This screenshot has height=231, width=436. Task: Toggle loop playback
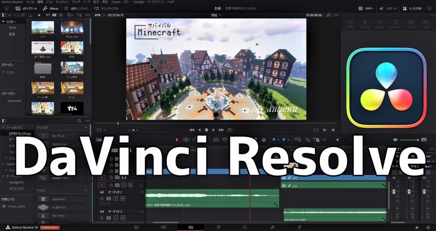pos(230,130)
